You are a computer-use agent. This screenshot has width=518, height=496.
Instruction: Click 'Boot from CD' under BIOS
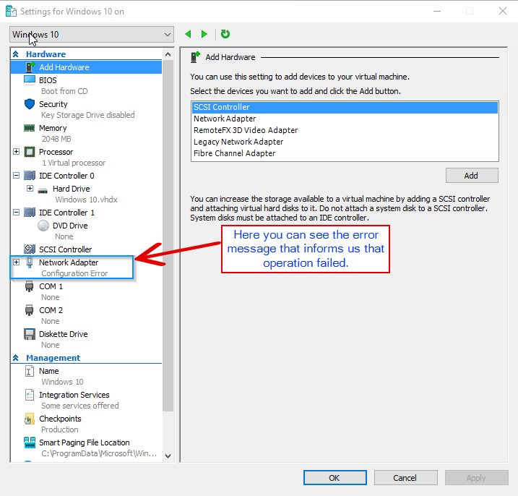click(64, 91)
